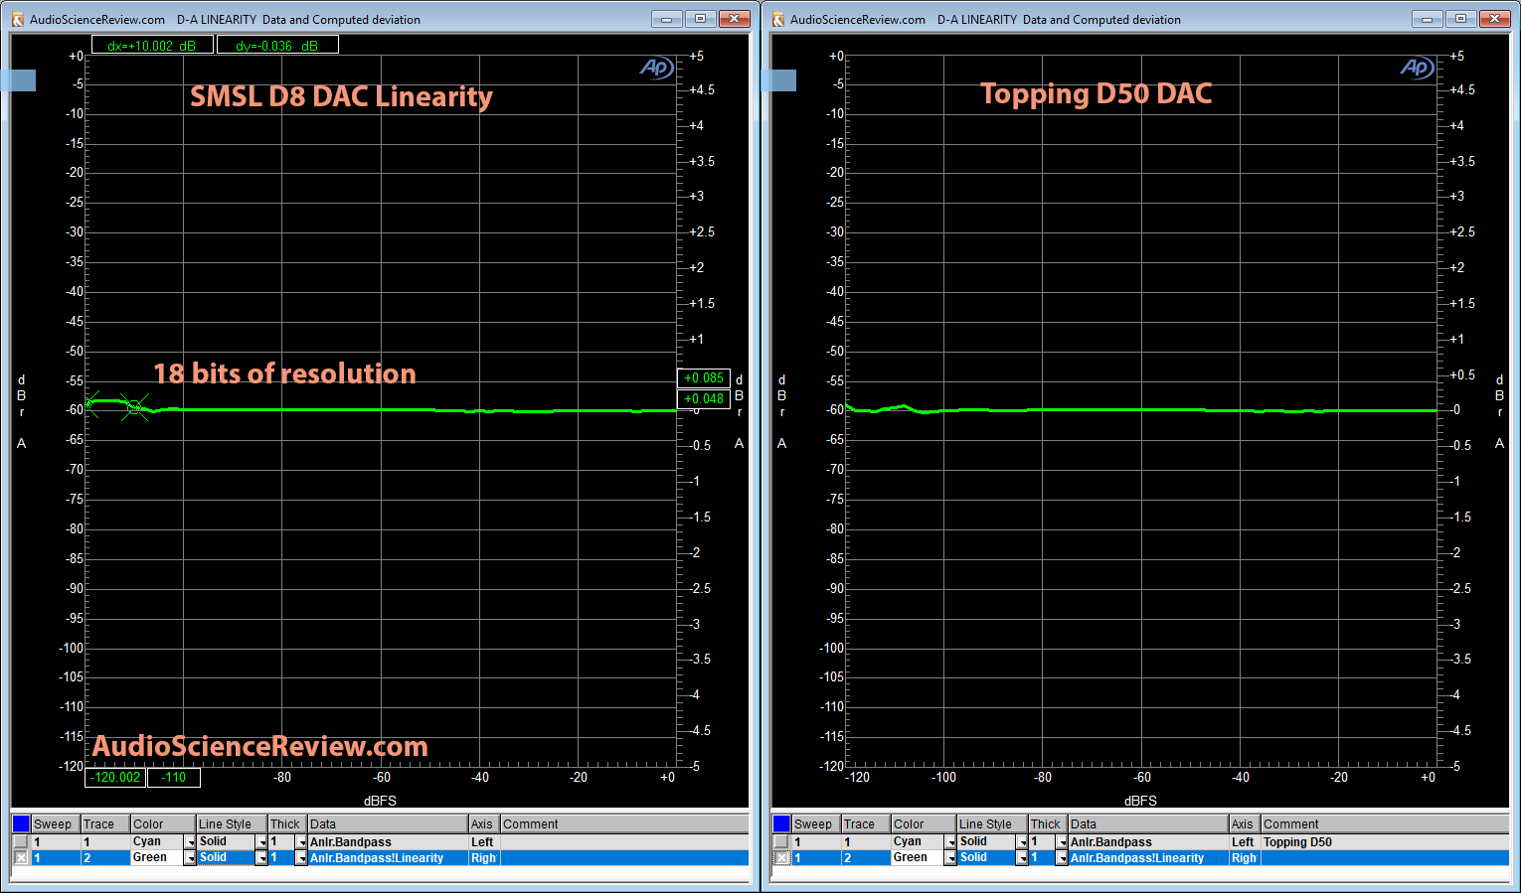1521x893 pixels.
Task: Open the Green color dropdown in the right window
Action: pyautogui.click(x=950, y=858)
